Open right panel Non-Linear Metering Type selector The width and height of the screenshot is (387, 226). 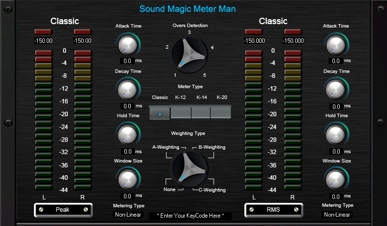click(337, 215)
